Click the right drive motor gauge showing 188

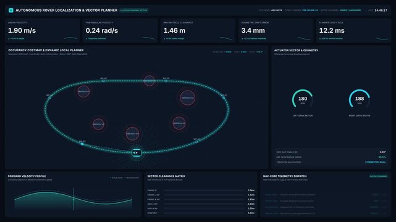click(x=360, y=99)
